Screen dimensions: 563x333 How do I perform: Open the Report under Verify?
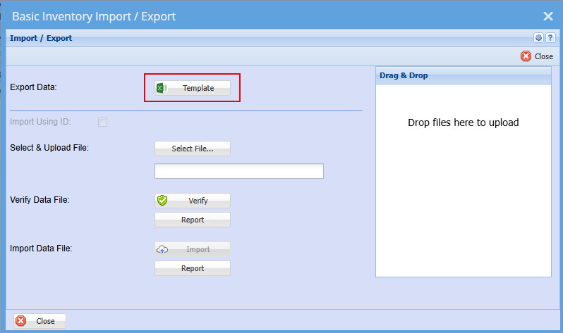(193, 220)
